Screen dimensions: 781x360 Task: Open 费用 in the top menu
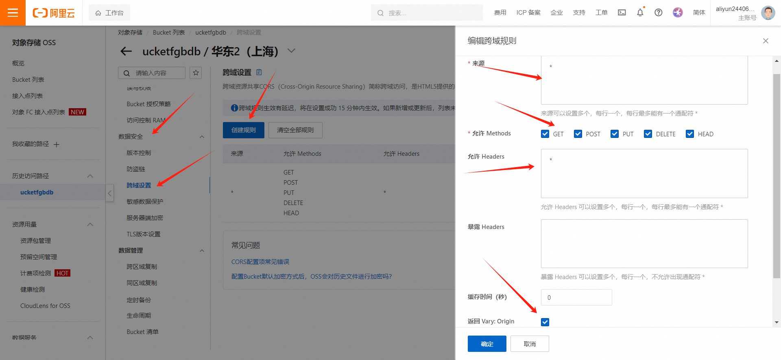click(500, 13)
